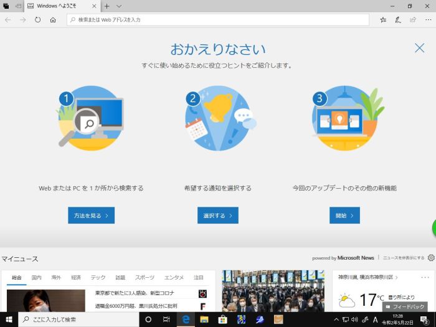Click the share page icon

pos(412,20)
